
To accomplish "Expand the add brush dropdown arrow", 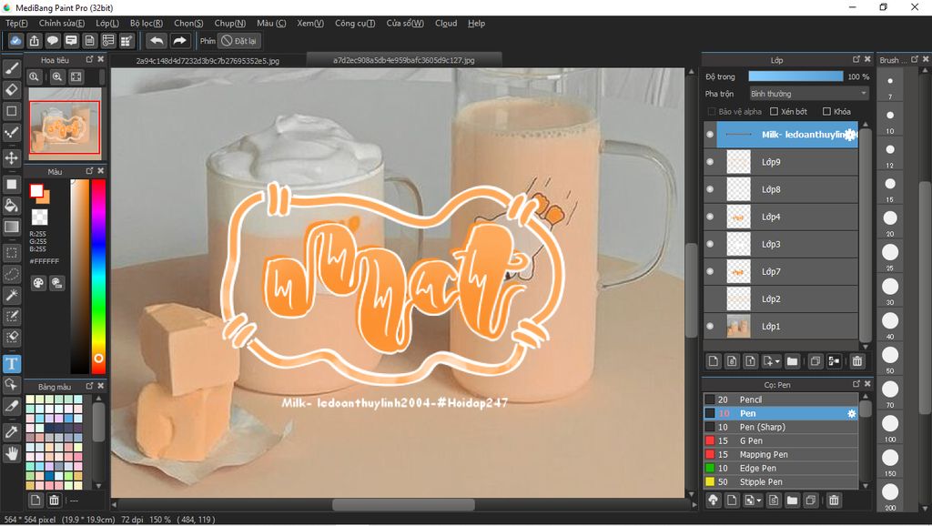I will click(x=758, y=501).
